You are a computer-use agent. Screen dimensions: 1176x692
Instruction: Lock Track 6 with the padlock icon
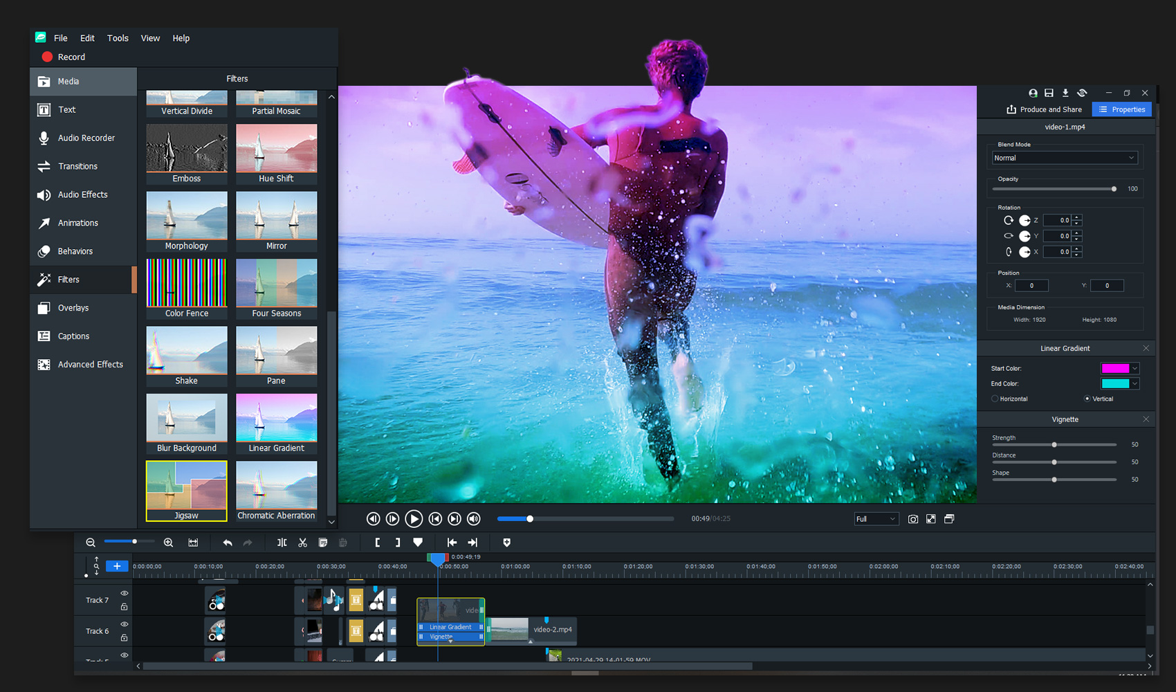(x=125, y=638)
